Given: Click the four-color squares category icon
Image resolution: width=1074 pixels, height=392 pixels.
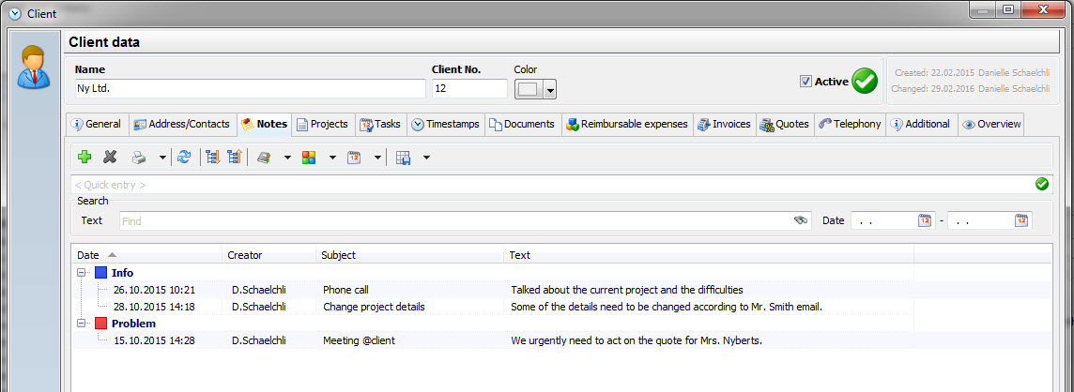Looking at the screenshot, I should 309,158.
